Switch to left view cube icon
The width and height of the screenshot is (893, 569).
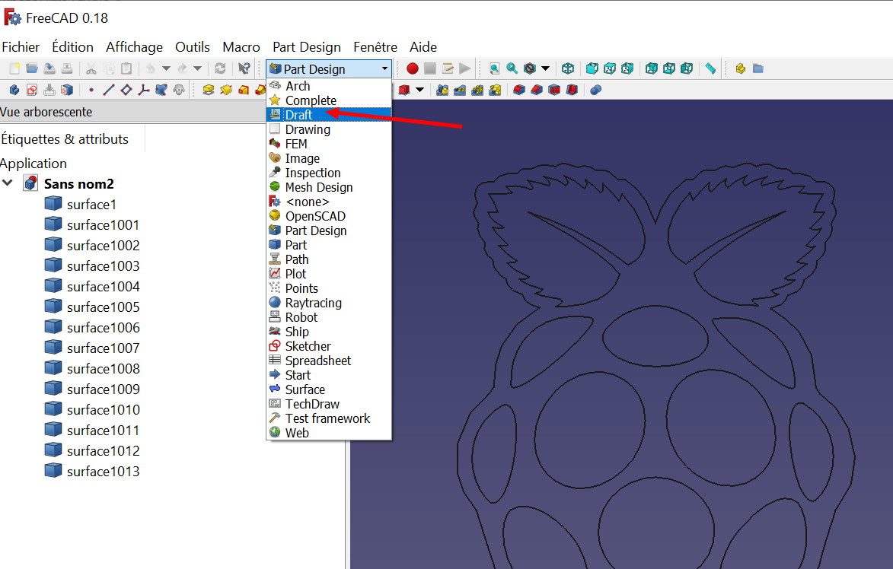(687, 69)
